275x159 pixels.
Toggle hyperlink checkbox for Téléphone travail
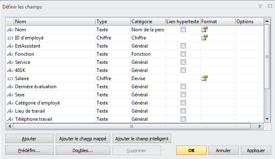[183, 119]
